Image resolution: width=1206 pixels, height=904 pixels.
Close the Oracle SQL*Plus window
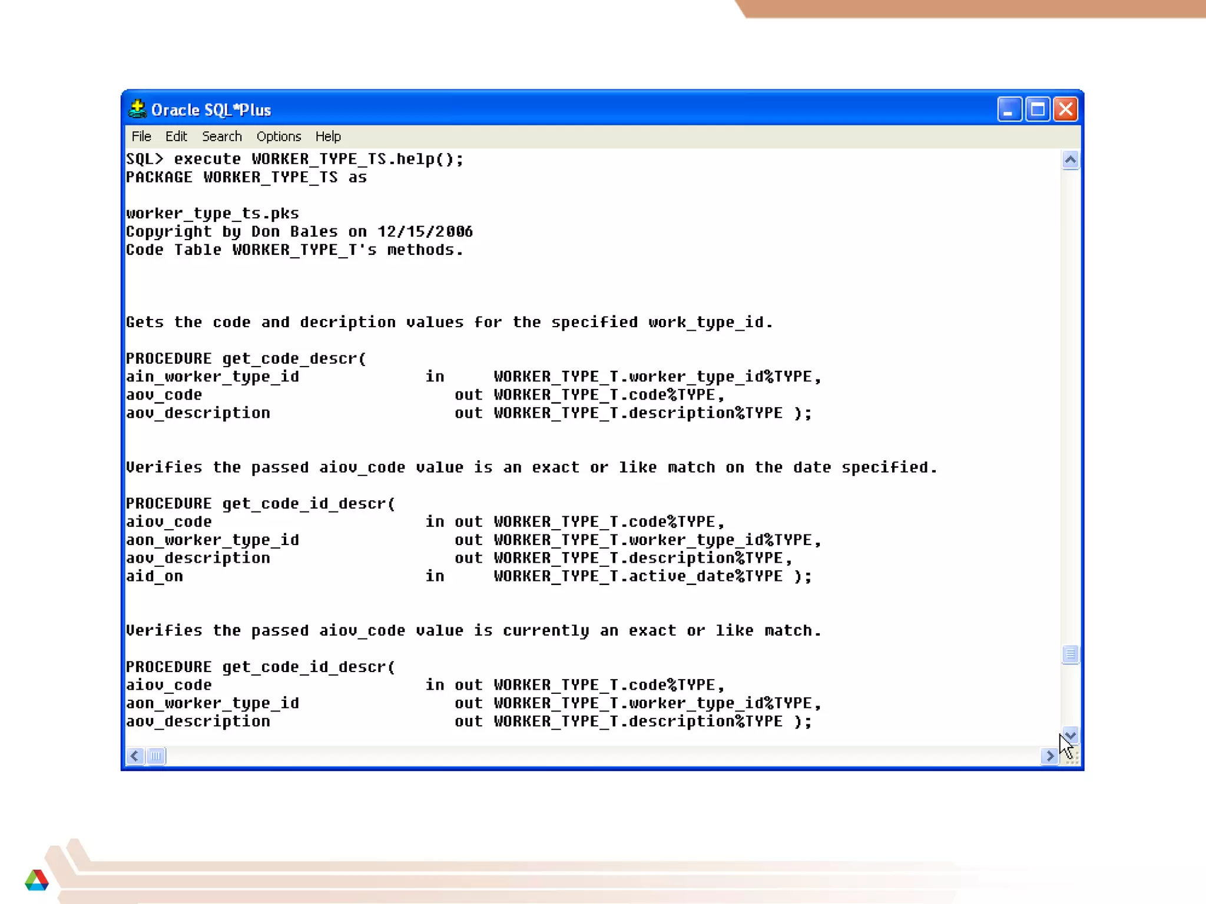(1066, 109)
